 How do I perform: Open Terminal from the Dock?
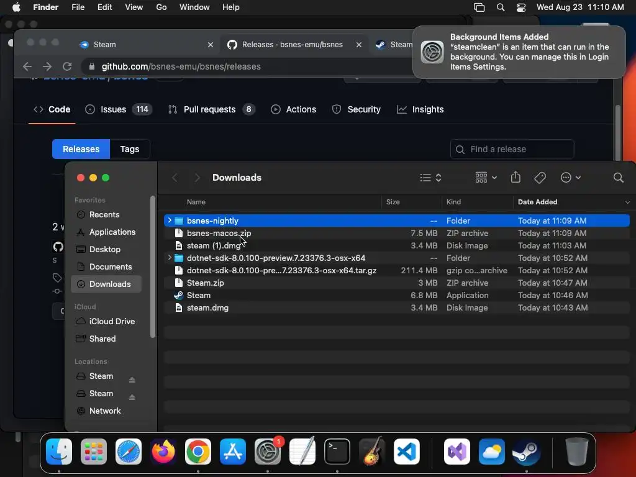(x=337, y=452)
